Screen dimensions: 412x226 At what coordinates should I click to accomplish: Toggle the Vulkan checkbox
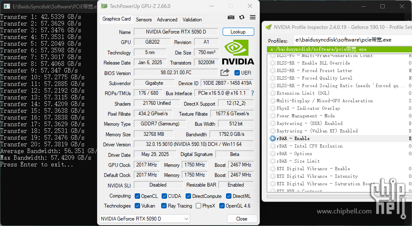pyautogui.click(x=137, y=205)
